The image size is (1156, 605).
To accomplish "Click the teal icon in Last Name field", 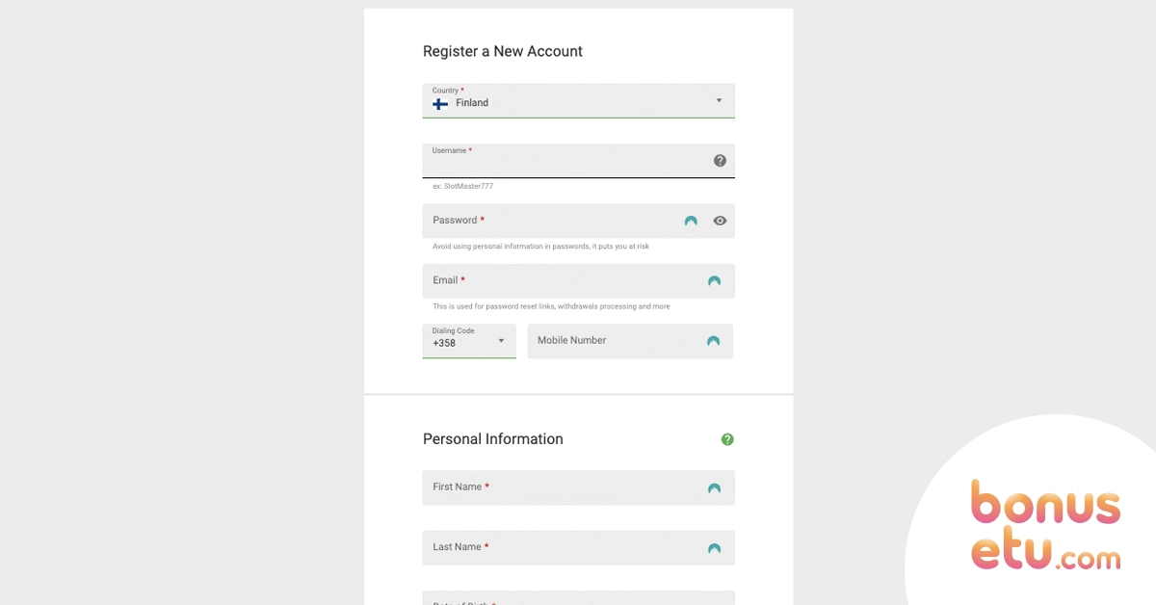I will (x=714, y=548).
